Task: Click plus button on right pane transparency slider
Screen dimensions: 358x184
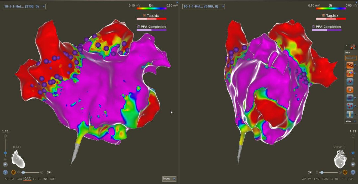Action: [x=340, y=172]
